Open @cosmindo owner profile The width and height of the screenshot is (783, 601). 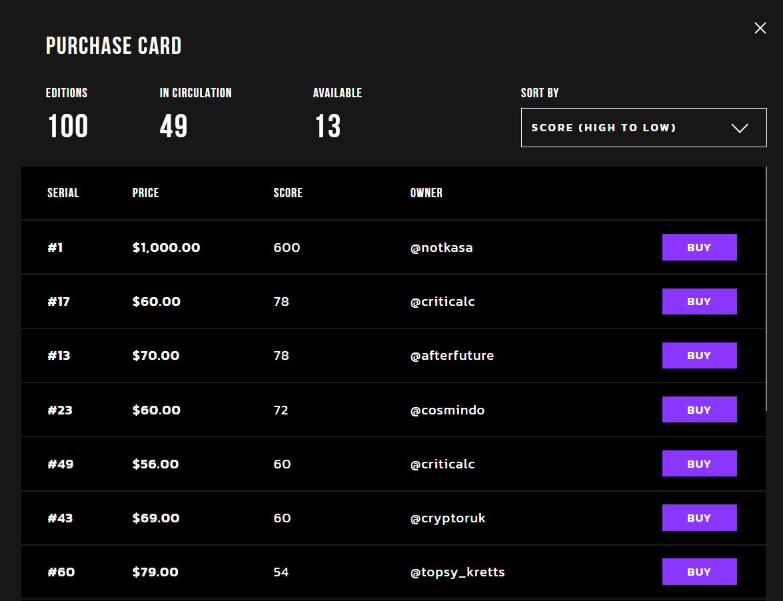(x=447, y=410)
